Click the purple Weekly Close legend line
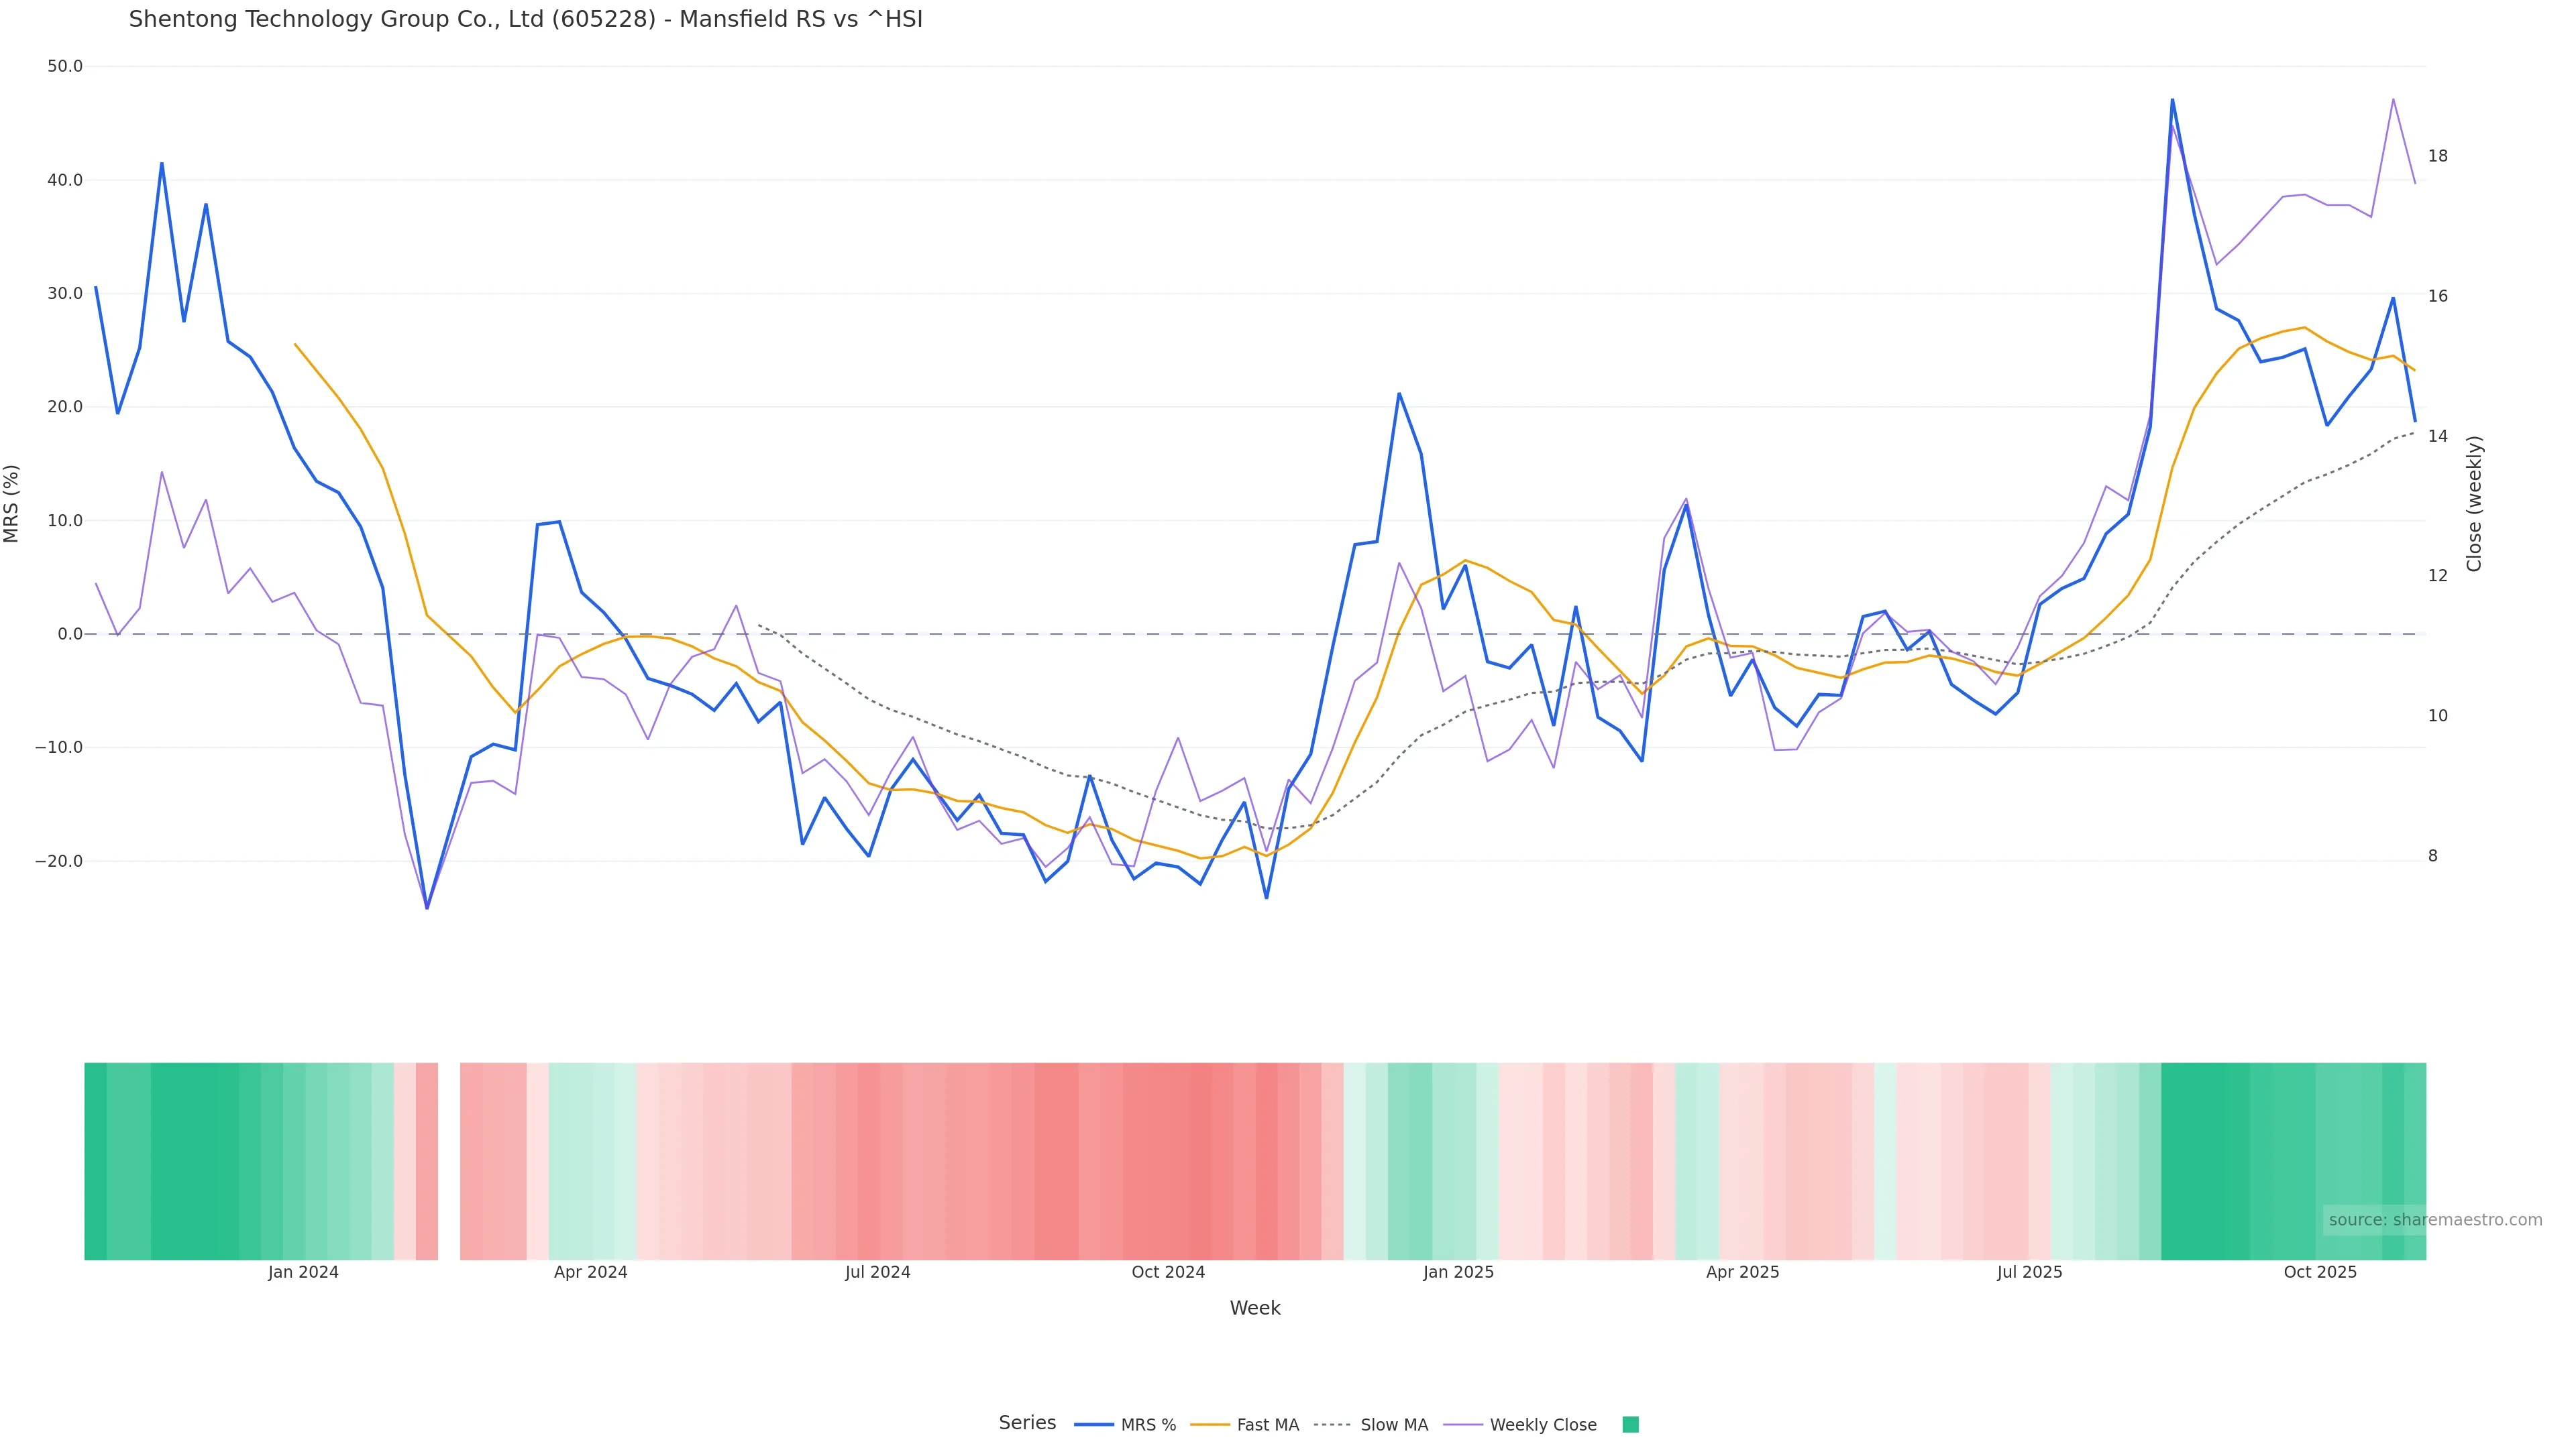The height and width of the screenshot is (1448, 2576). point(1463,1425)
